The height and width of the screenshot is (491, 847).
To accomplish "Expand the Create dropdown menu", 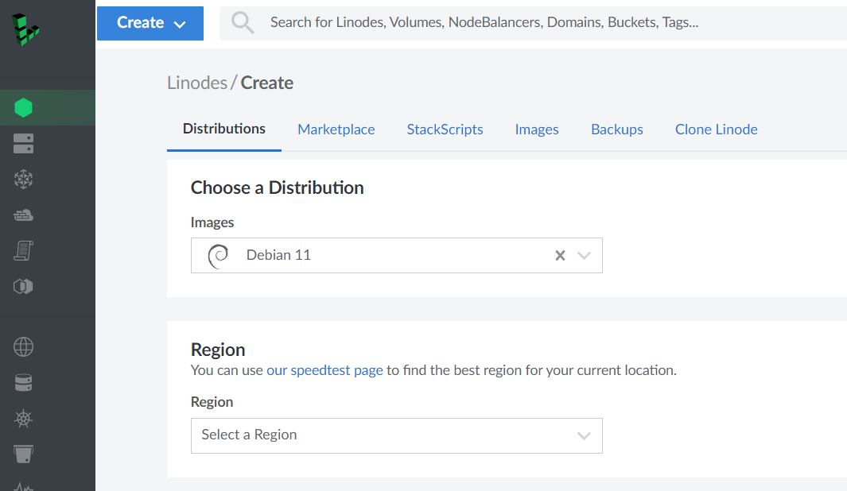I will coord(150,23).
